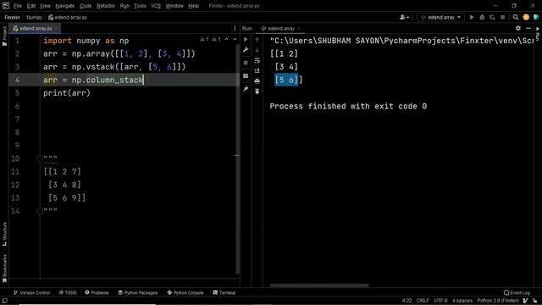Image resolution: width=542 pixels, height=305 pixels.
Task: Collapse docstring fold at line 10
Action: tap(40, 158)
